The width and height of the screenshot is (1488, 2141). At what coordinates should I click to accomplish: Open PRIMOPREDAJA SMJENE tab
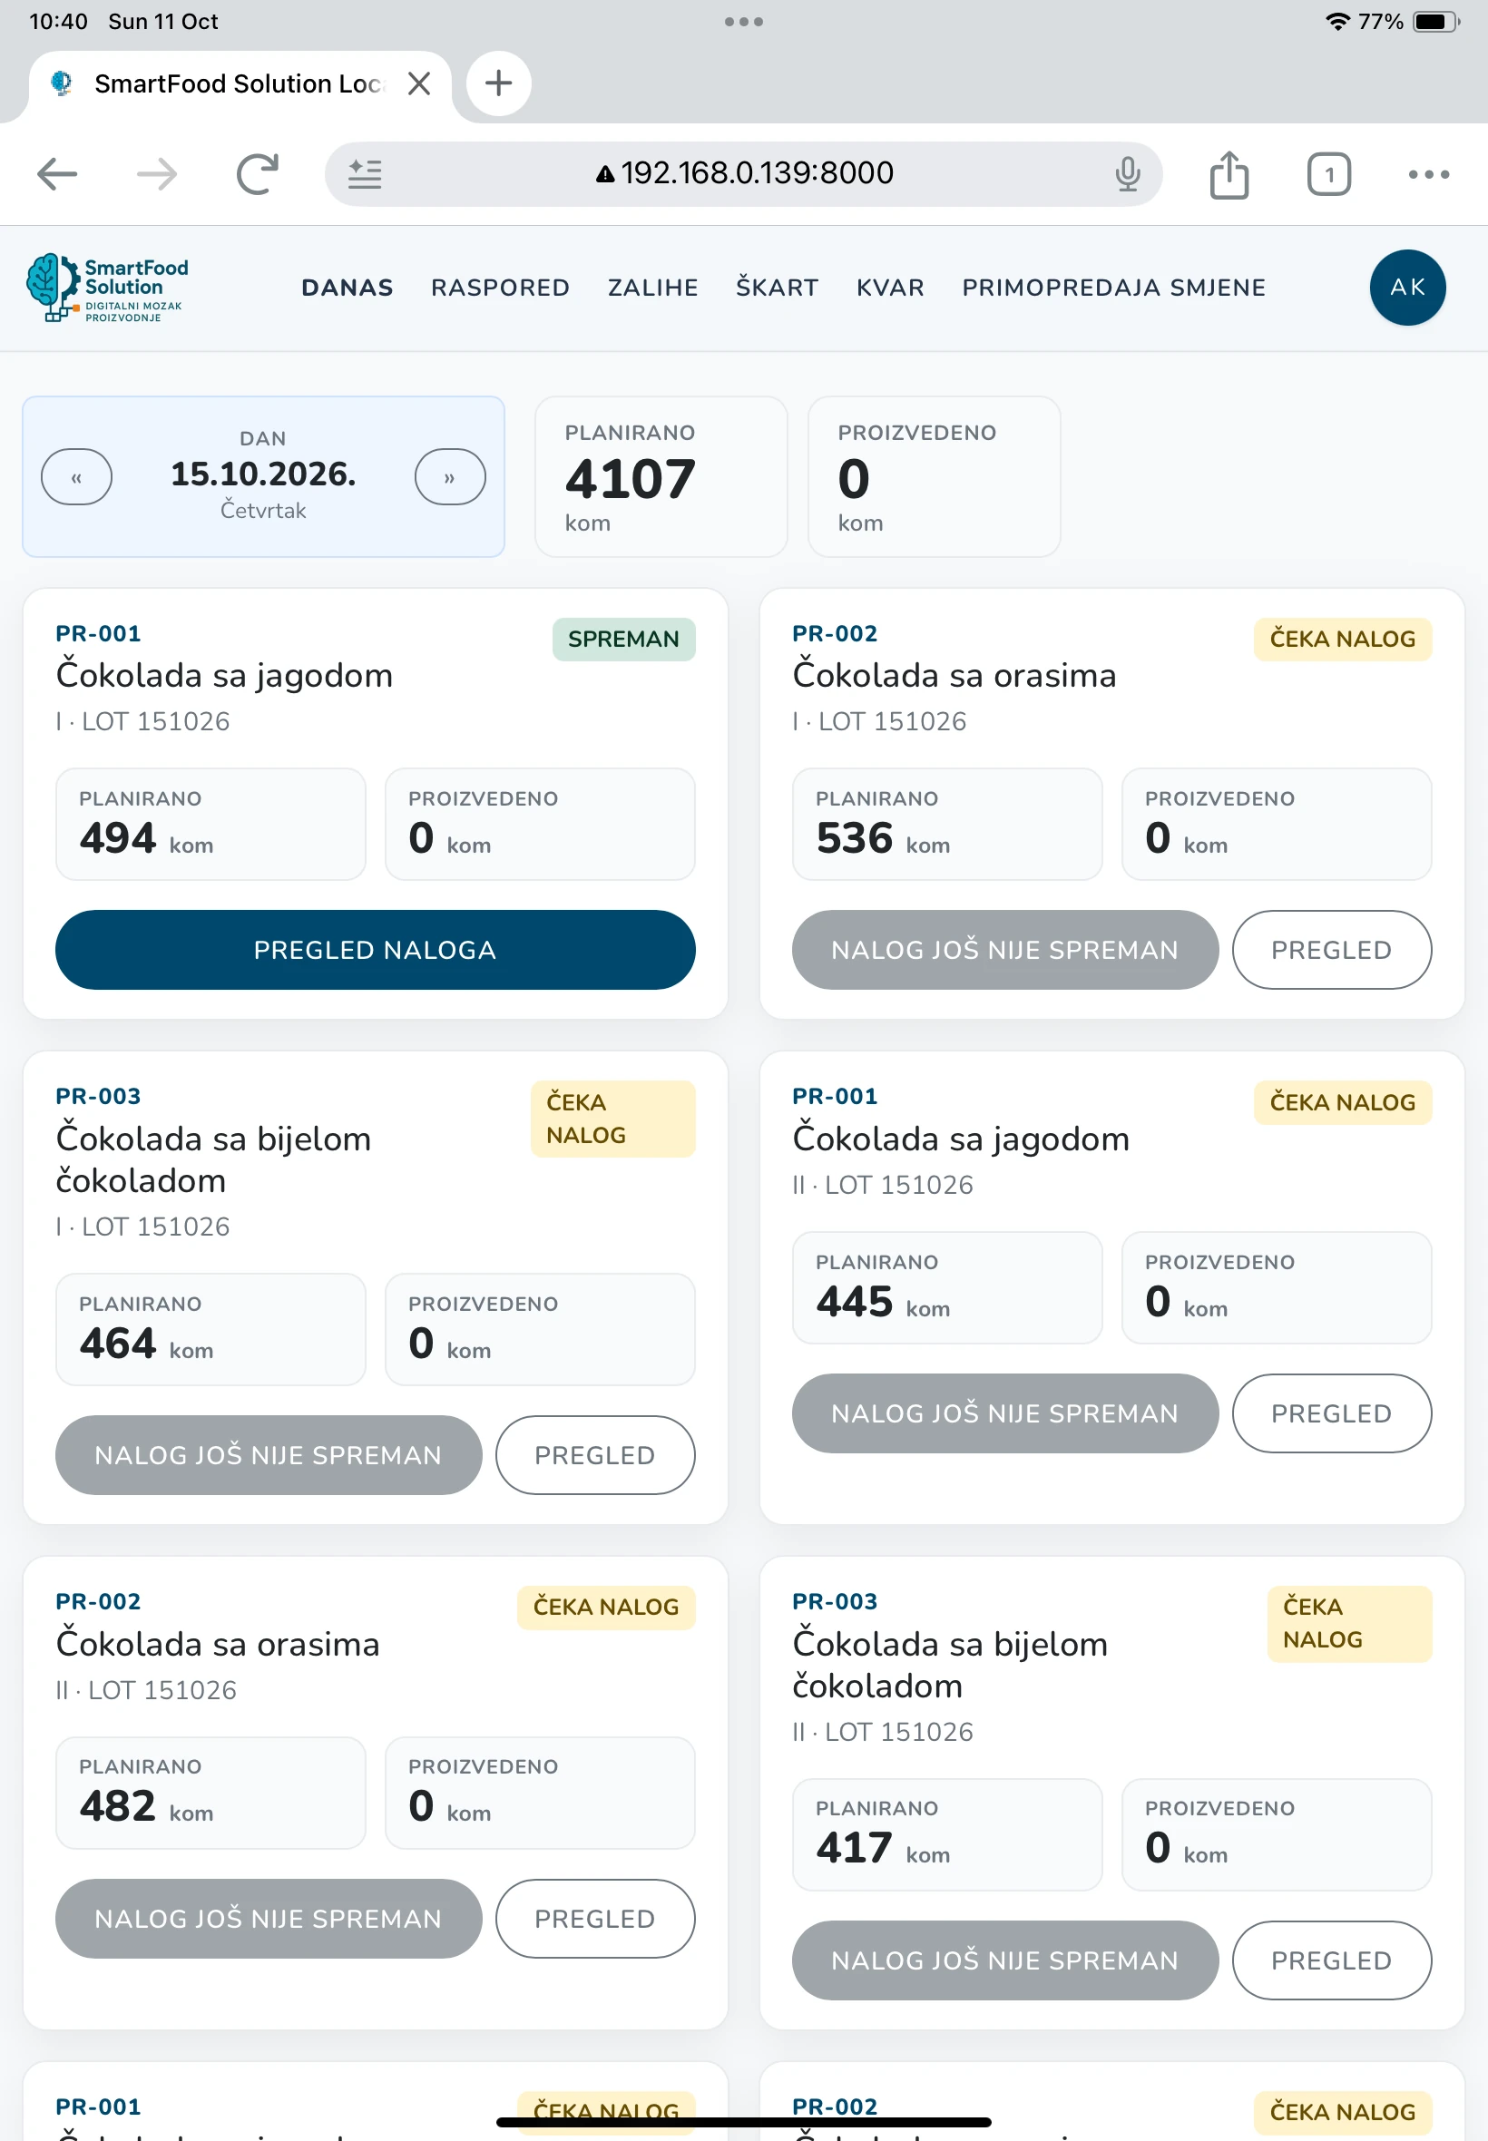1113,288
